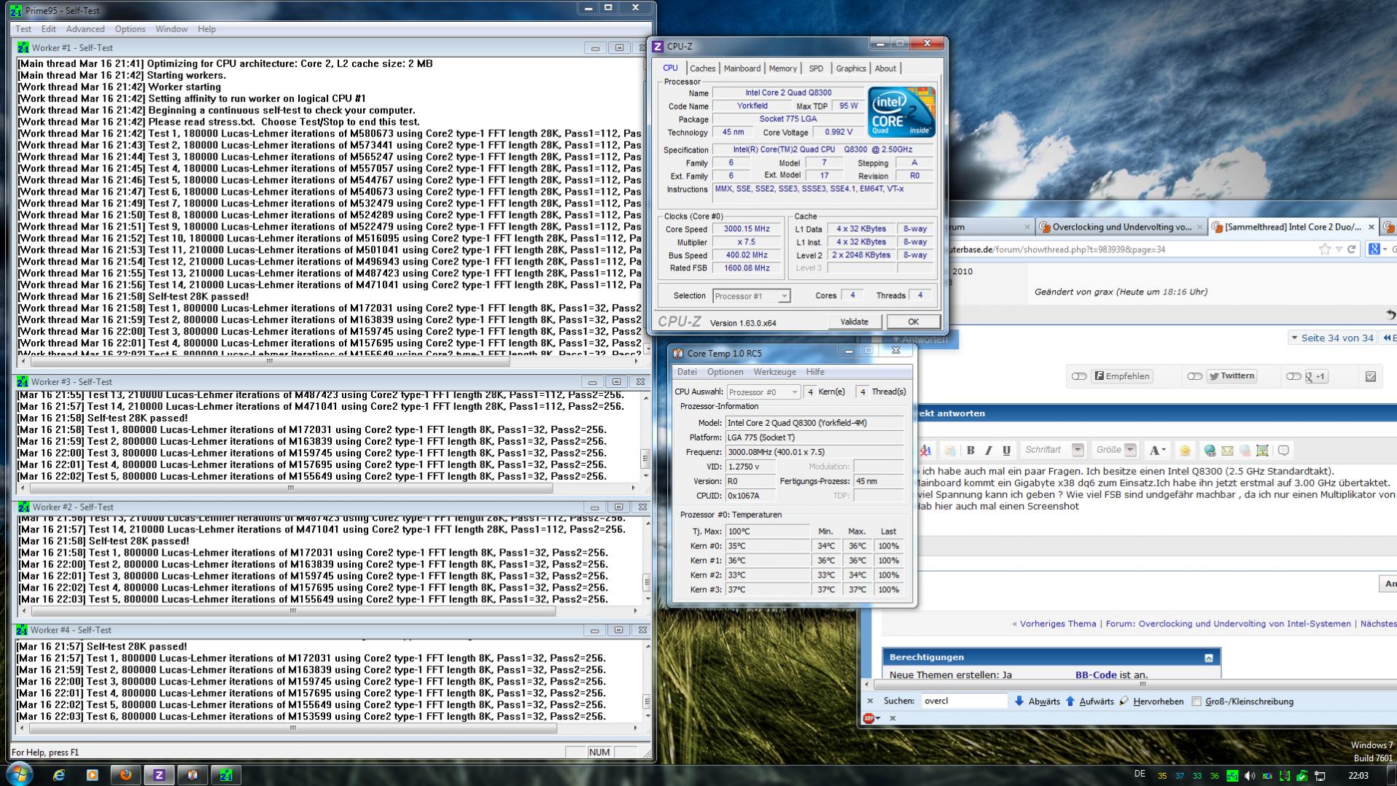
Task: Open the text color picker in editor
Action: click(x=1156, y=450)
